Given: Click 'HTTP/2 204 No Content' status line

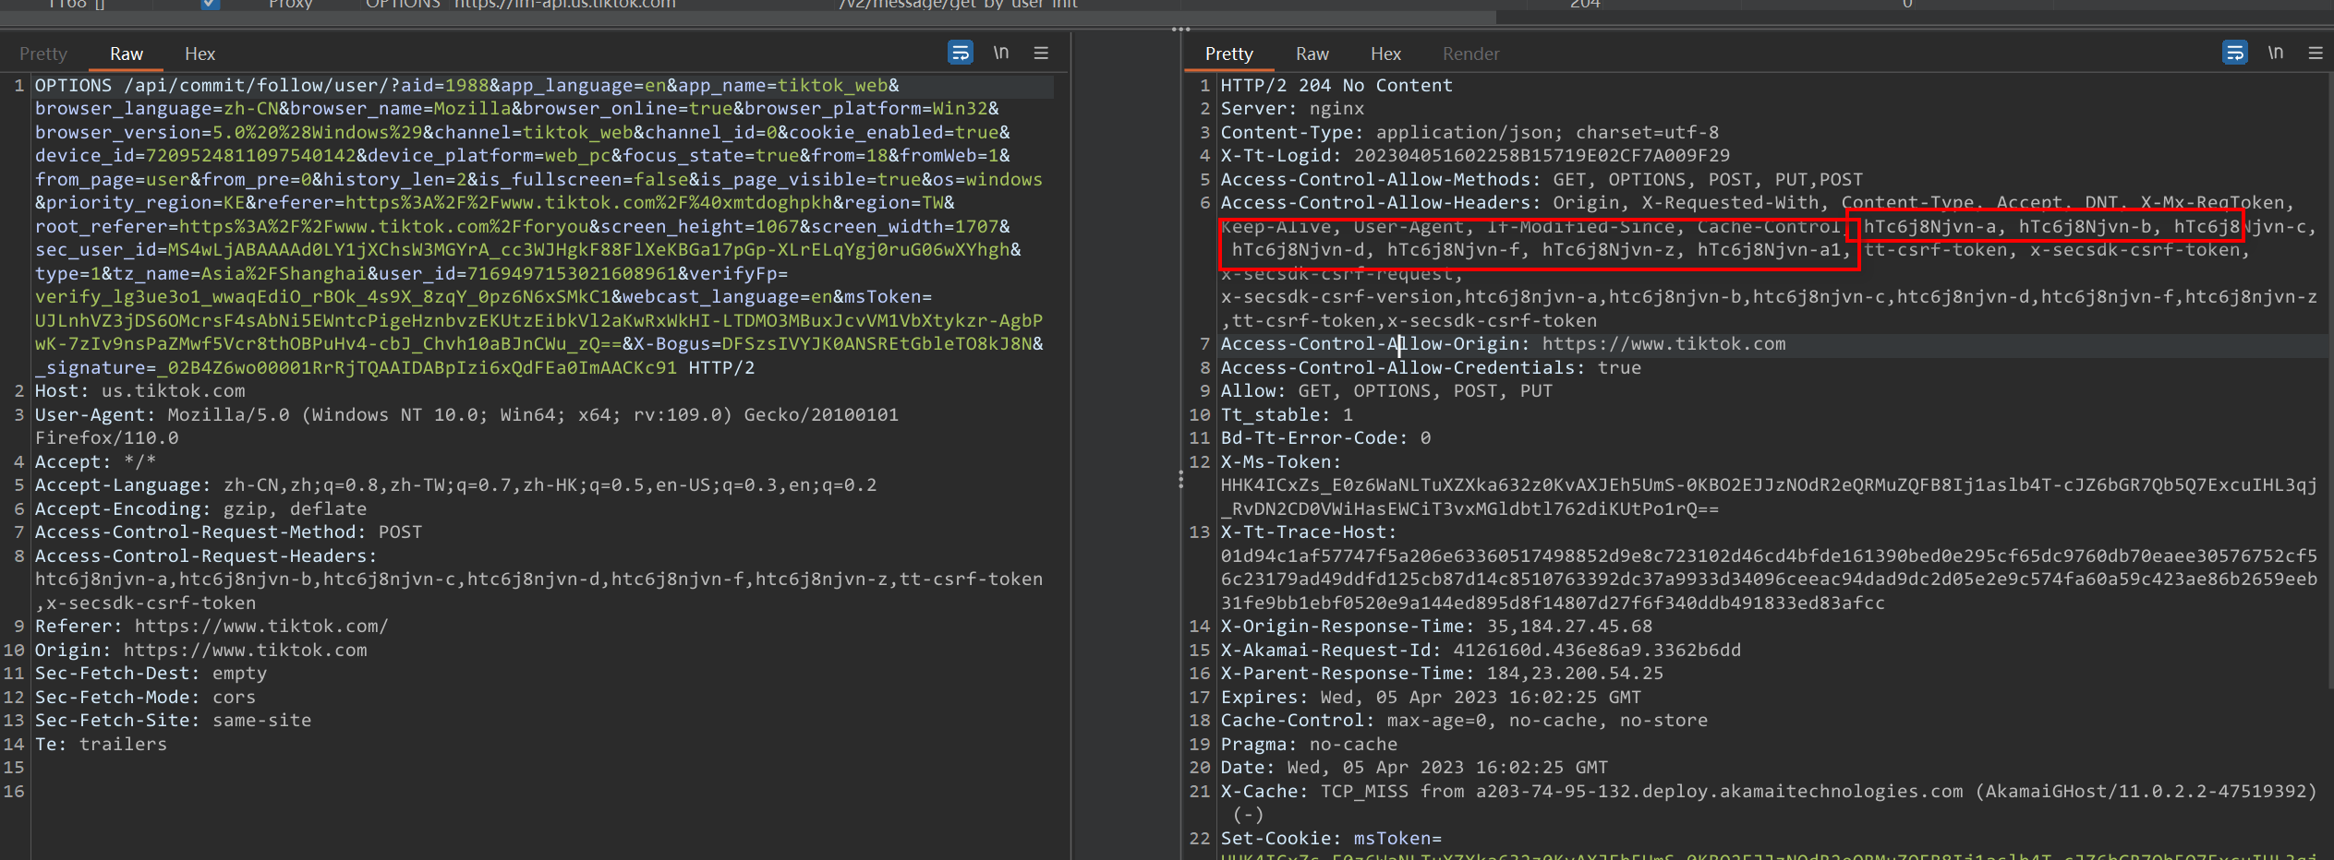Looking at the screenshot, I should coord(1336,85).
